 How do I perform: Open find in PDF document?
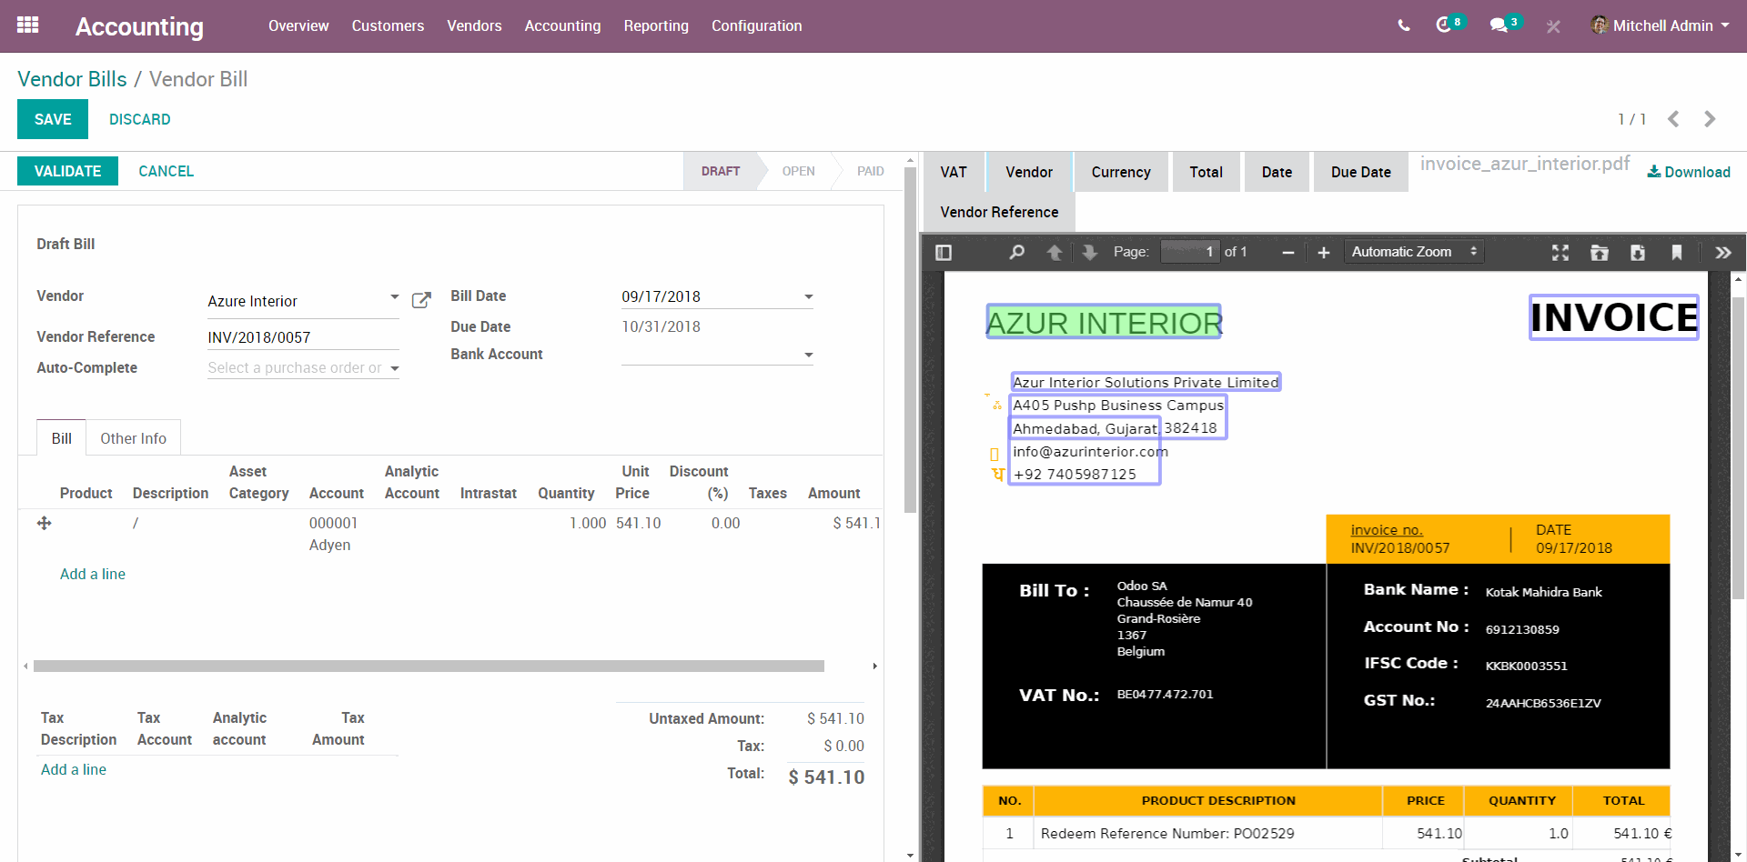1016,252
